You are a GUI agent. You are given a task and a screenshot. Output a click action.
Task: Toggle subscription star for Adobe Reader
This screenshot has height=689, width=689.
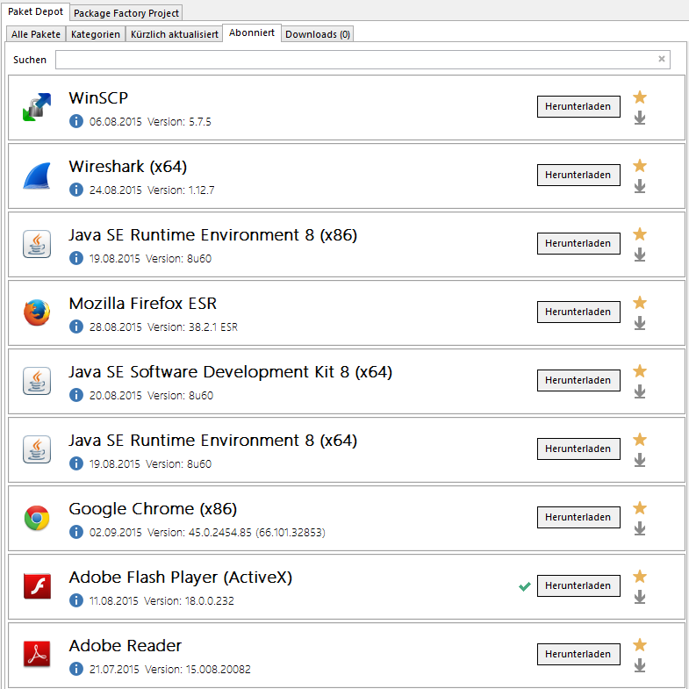[639, 645]
